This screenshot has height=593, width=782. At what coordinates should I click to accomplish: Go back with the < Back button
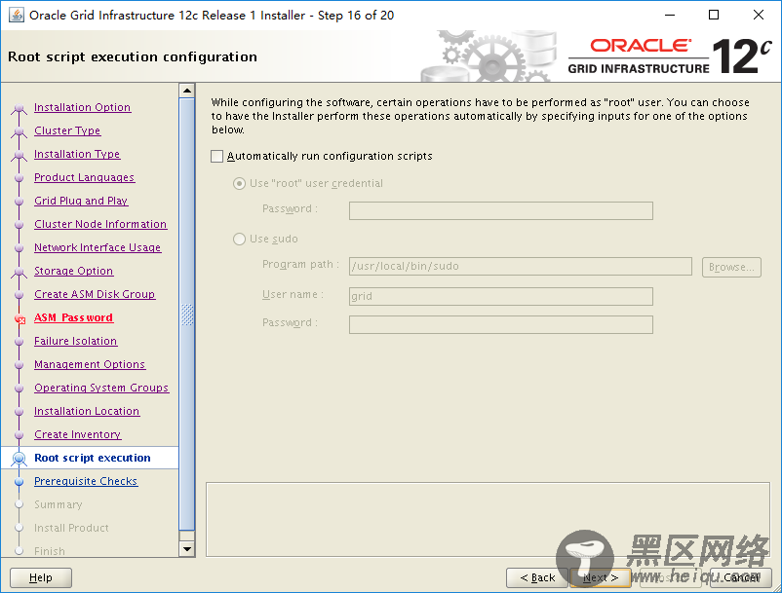click(x=537, y=577)
